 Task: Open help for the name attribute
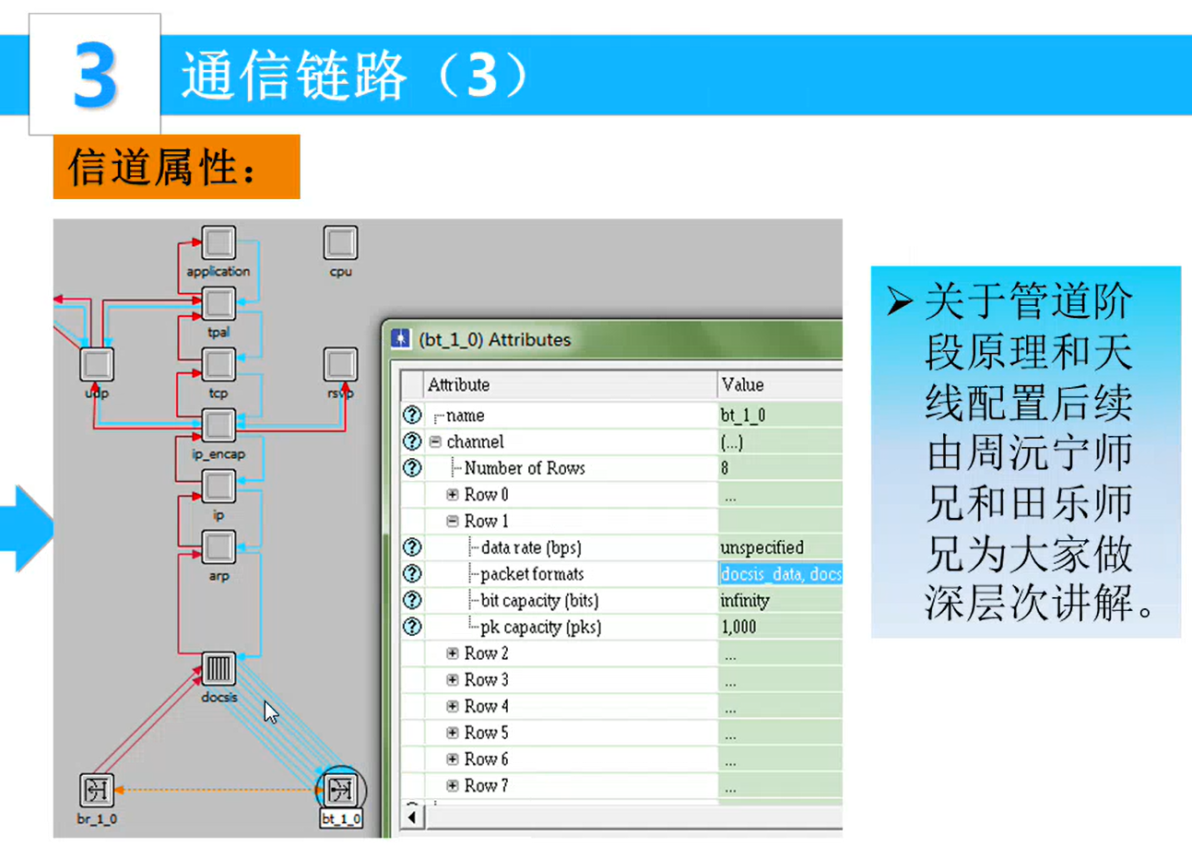[412, 416]
